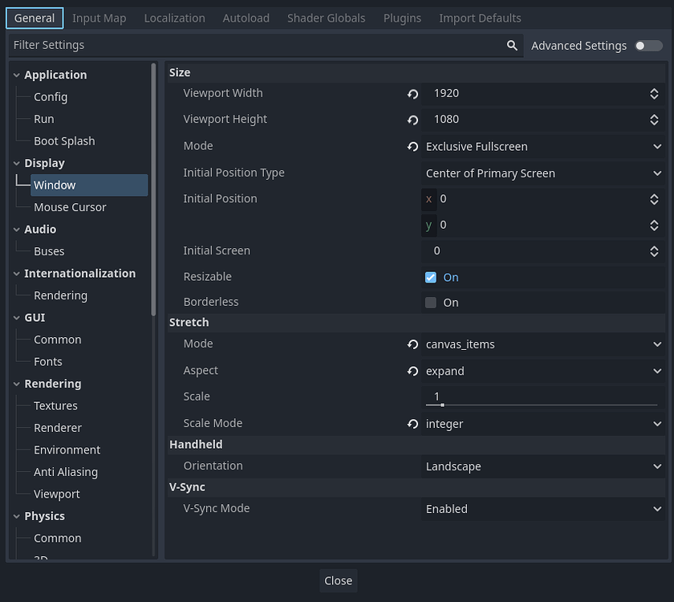This screenshot has height=602, width=674.
Task: Reset Stretch Mode with its revert arrow
Action: pyautogui.click(x=412, y=344)
